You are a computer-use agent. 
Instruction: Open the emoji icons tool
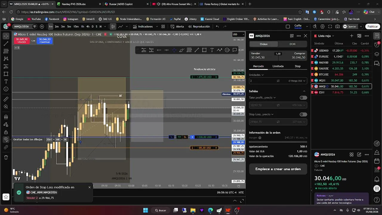tap(6, 89)
